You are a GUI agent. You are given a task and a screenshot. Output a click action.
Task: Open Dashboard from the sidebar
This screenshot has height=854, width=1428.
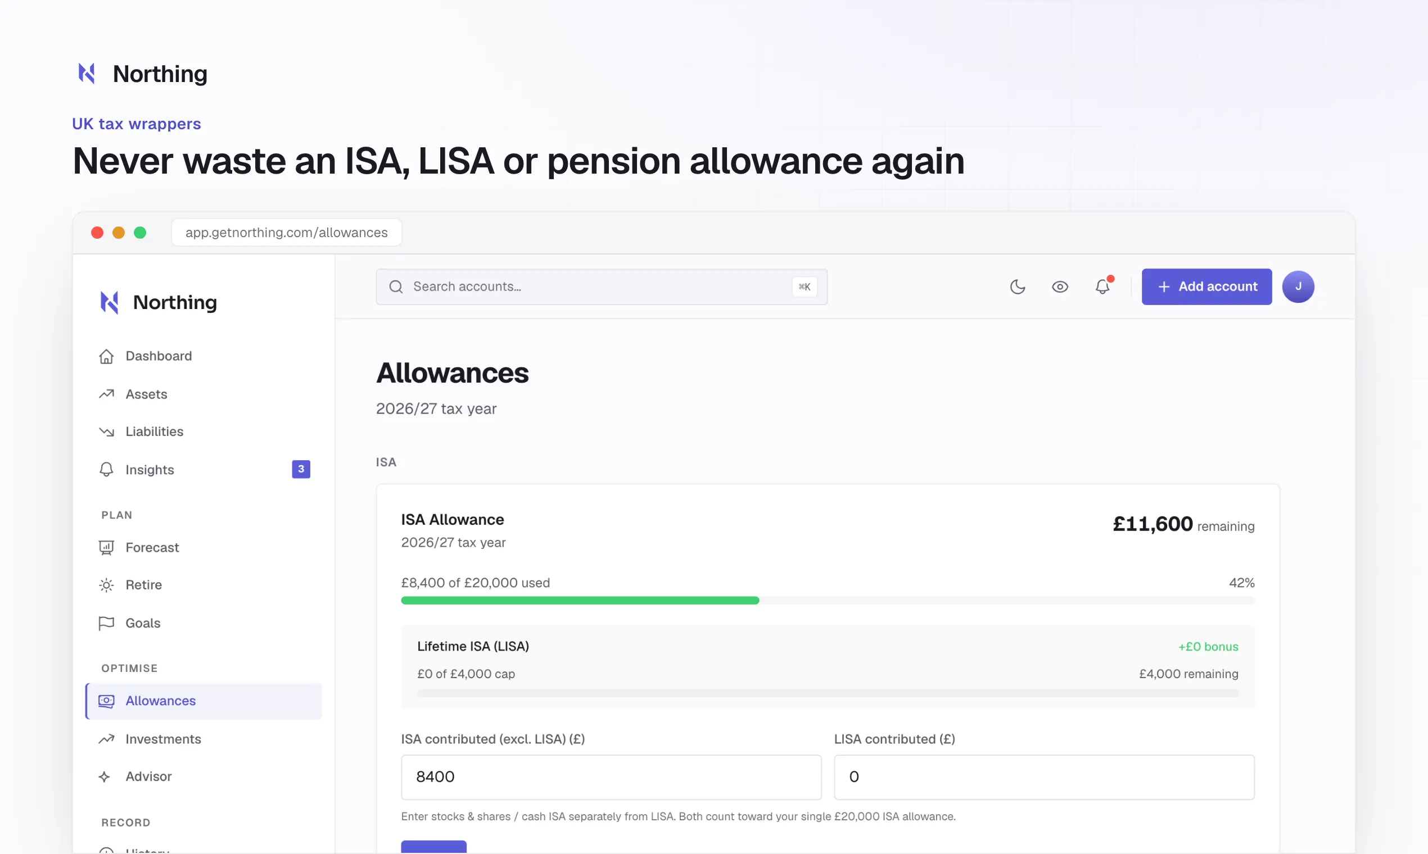[204, 356]
